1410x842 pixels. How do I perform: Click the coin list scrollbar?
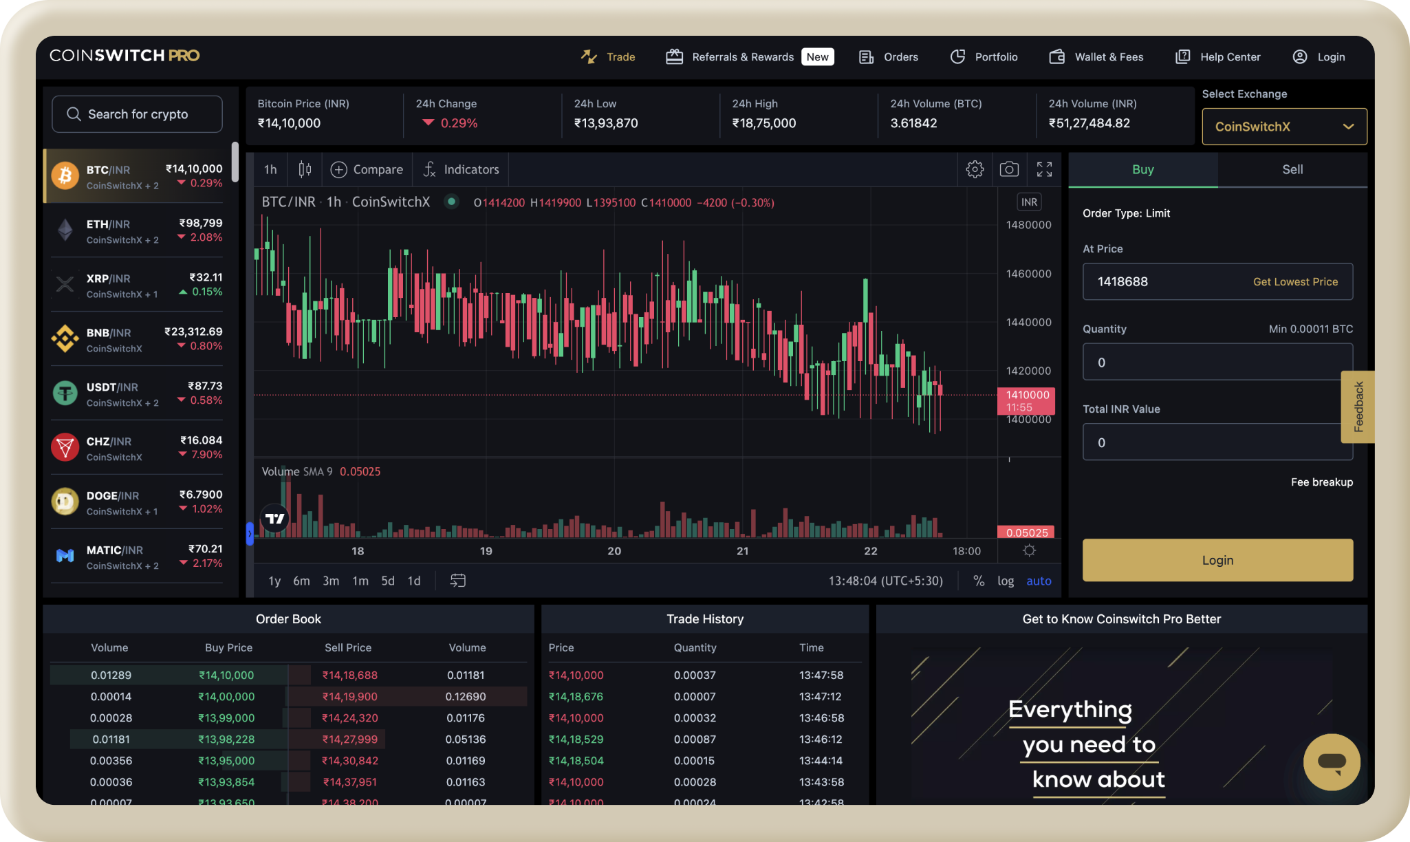[235, 162]
